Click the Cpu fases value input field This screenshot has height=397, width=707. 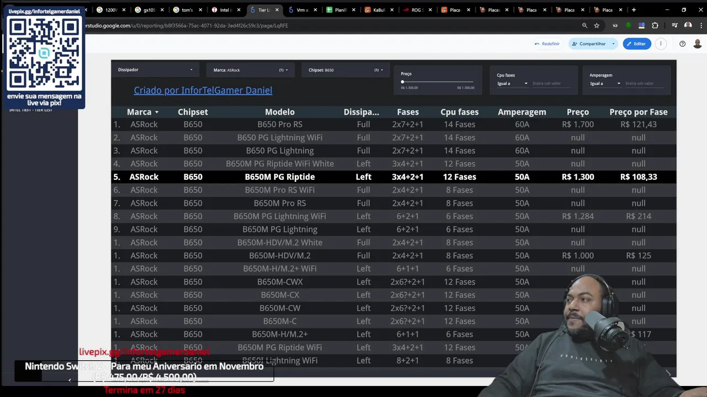click(551, 83)
